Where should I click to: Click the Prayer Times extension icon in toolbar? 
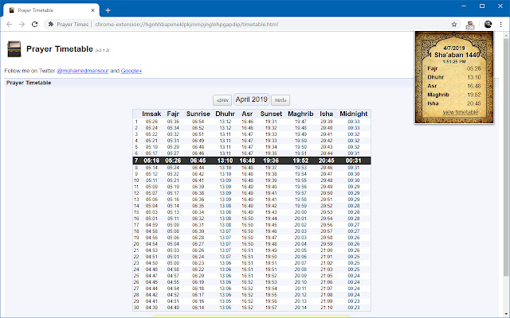point(471,25)
